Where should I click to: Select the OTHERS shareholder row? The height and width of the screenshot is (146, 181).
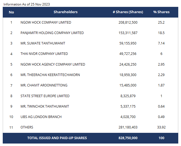[27, 127]
